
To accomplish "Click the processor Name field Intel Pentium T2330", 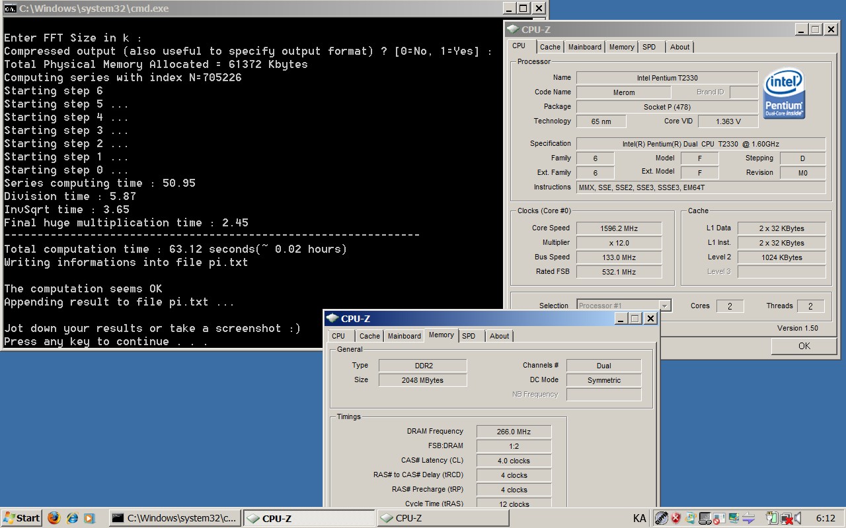I will point(667,77).
